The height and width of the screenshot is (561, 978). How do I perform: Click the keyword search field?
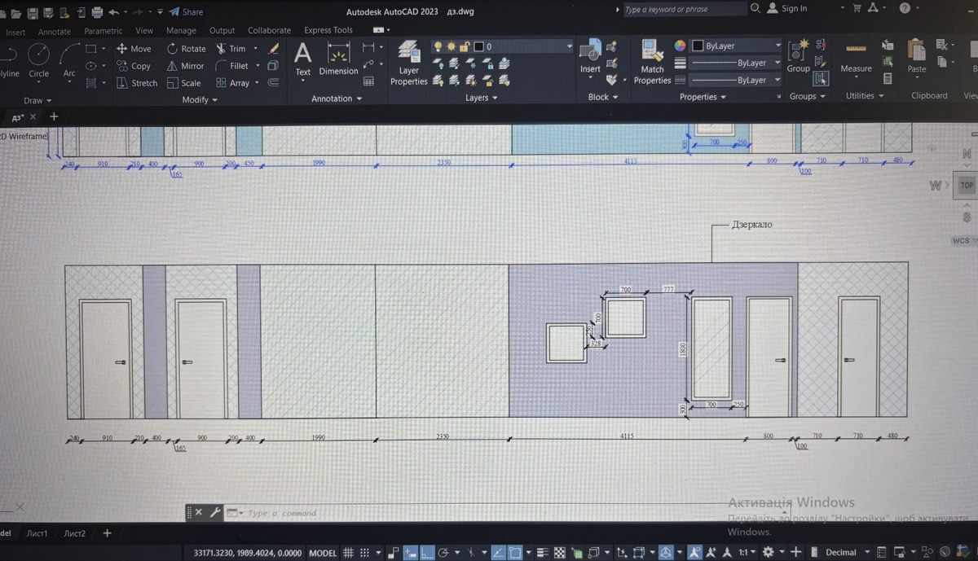pos(685,10)
